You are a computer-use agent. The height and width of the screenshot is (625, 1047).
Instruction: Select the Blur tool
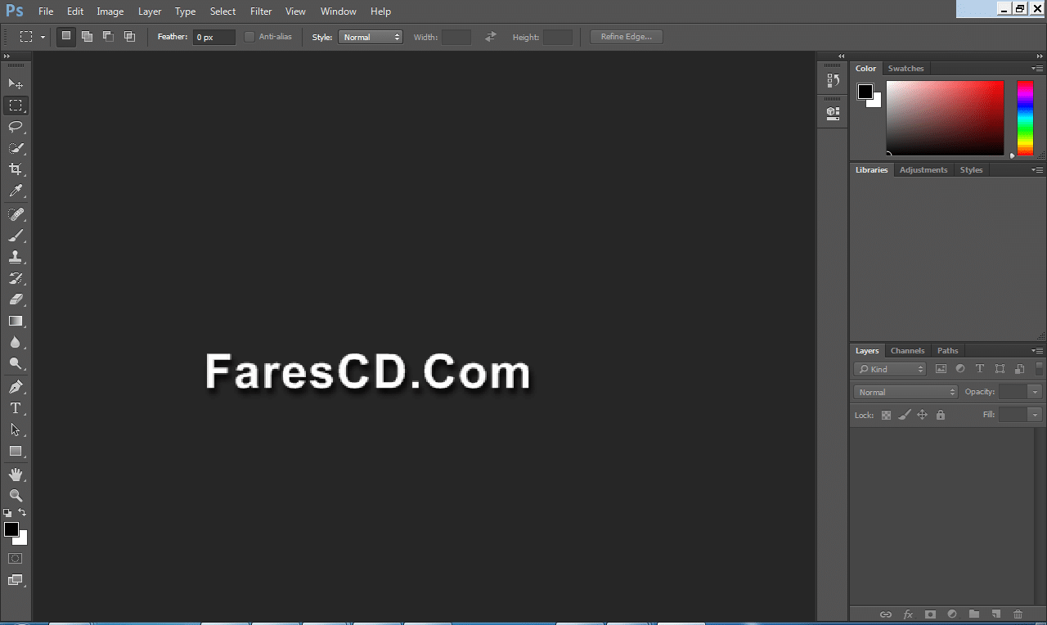click(16, 342)
